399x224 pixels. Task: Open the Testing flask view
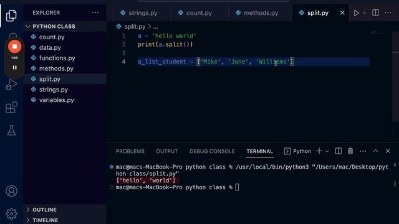11,130
